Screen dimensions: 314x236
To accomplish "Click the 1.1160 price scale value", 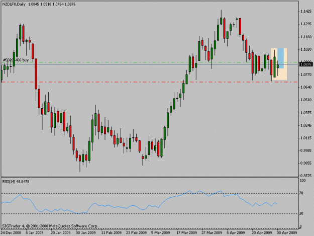I will pos(306,37).
